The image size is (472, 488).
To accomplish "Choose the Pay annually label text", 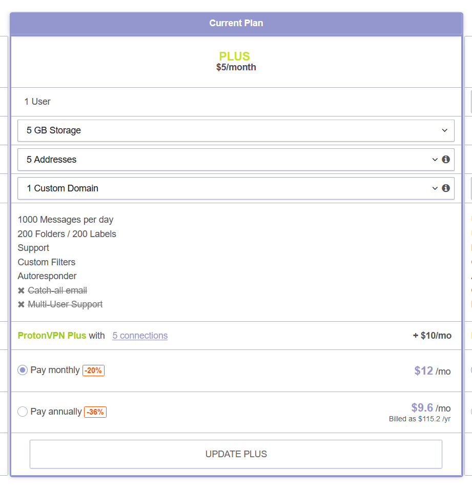I will point(56,412).
